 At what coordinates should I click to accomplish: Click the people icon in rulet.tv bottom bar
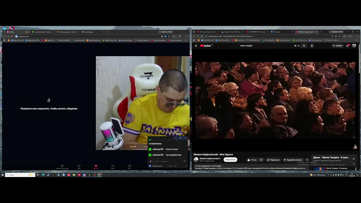pos(62,166)
